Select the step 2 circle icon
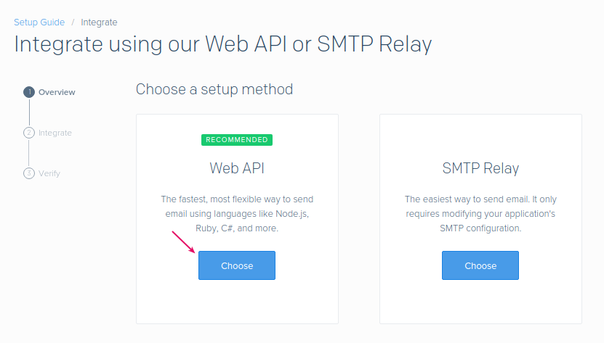 (29, 133)
